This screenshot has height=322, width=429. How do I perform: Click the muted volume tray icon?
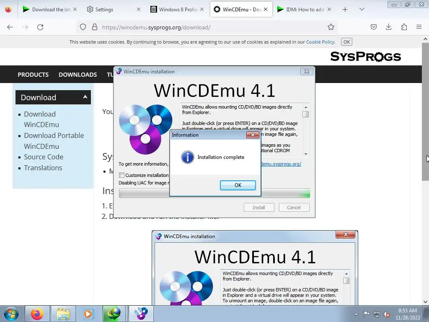pyautogui.click(x=387, y=314)
